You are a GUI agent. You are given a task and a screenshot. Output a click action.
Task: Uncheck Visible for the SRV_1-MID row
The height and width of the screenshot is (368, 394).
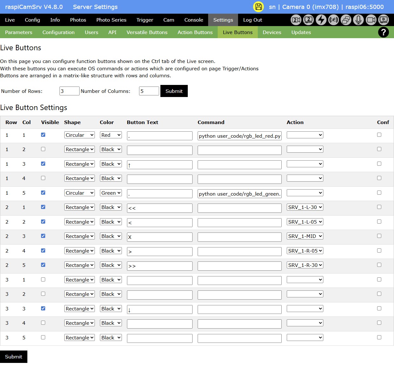[x=43, y=236]
